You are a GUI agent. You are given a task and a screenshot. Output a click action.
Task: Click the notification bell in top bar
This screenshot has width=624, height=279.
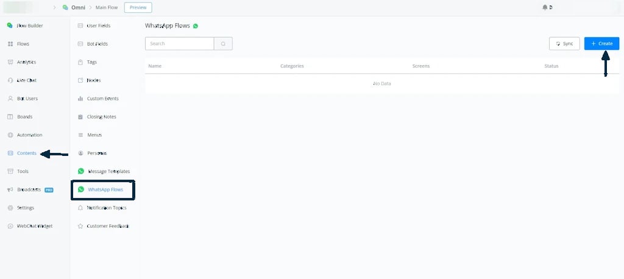click(545, 7)
